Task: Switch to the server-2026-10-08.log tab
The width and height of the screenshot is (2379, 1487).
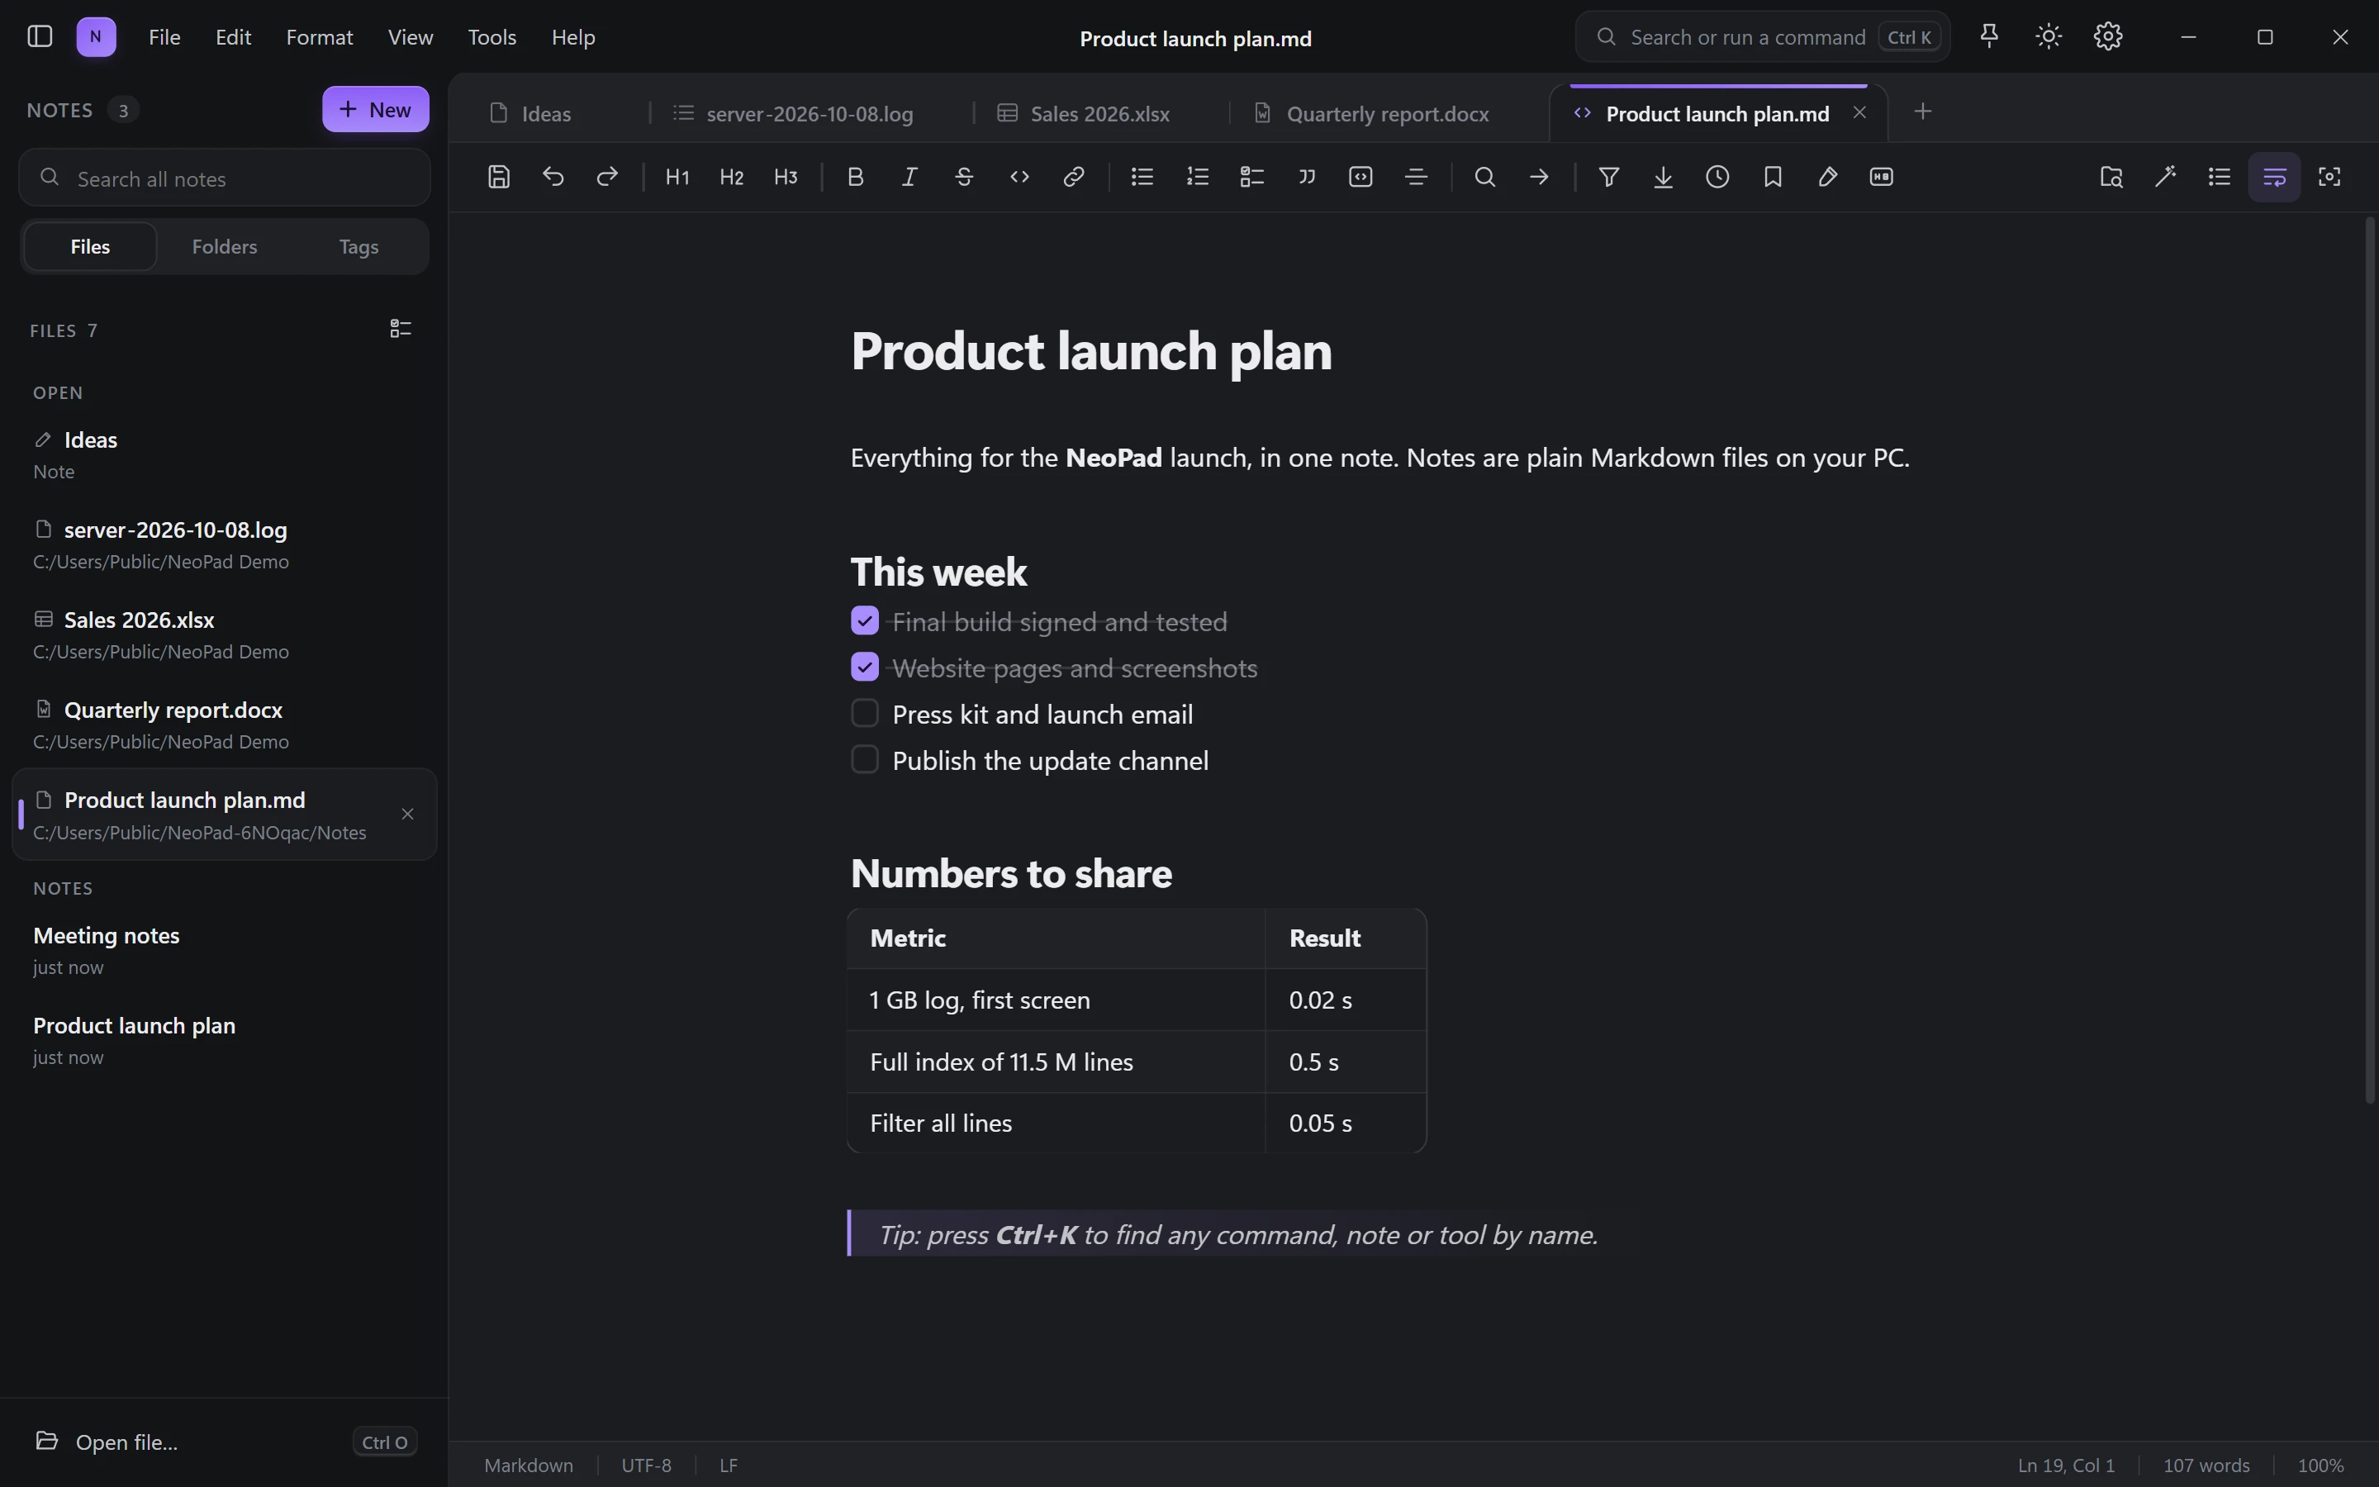Action: tap(811, 113)
